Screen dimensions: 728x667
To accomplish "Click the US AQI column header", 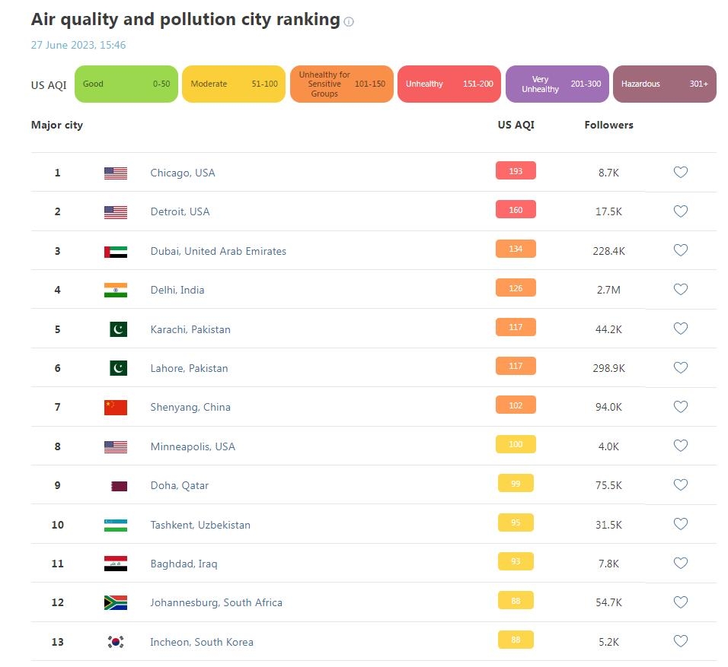I will point(516,125).
